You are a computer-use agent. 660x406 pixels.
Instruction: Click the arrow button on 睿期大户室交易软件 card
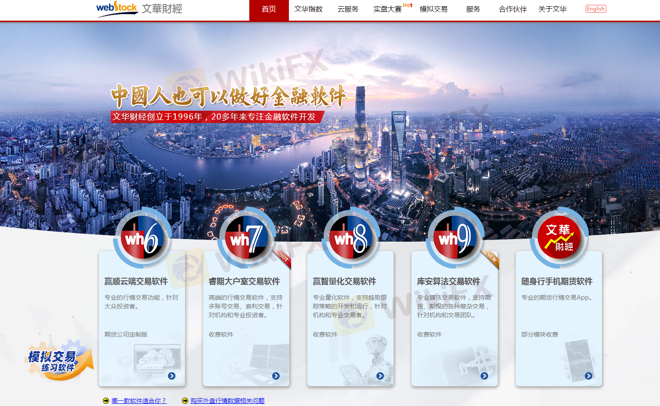tap(276, 376)
